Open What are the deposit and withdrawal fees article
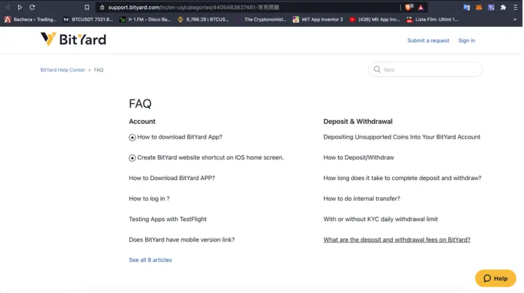 point(397,240)
